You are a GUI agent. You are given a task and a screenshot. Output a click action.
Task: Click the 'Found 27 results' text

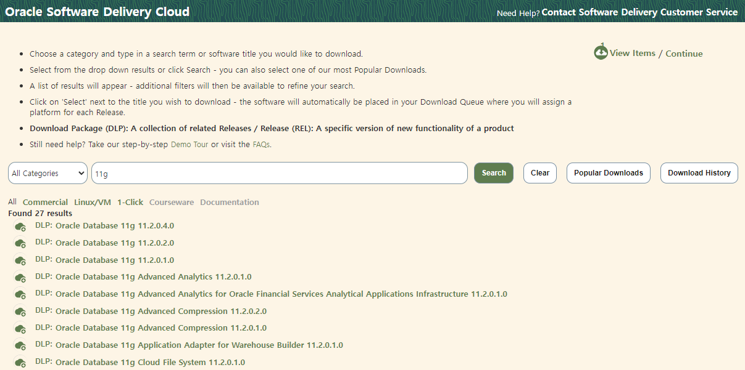[x=40, y=213]
